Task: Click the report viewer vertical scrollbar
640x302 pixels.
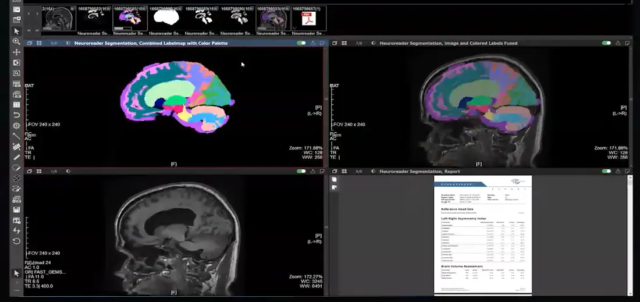Action: click(631, 233)
